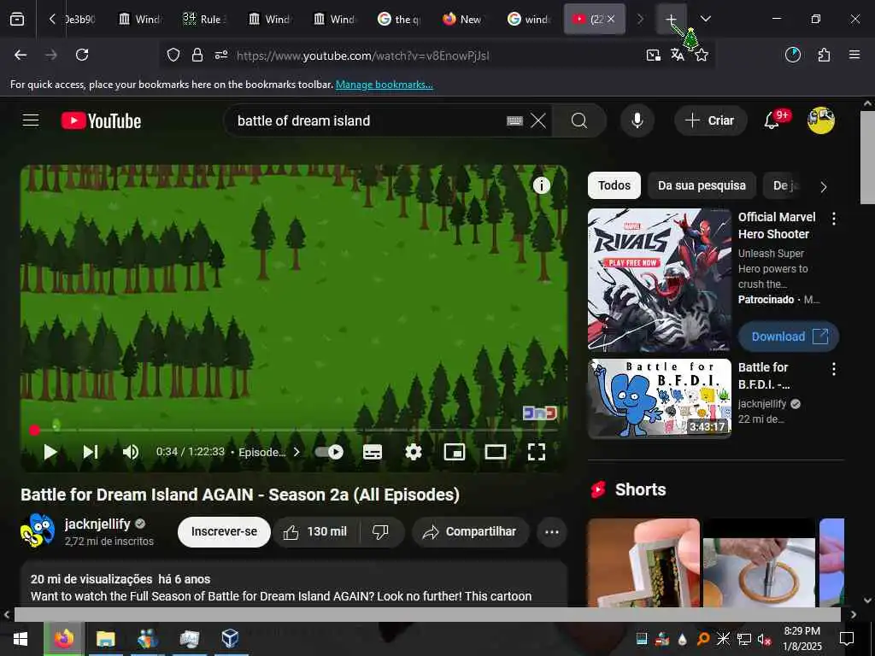Show site security padlock info
The width and height of the screenshot is (875, 656).
197,55
